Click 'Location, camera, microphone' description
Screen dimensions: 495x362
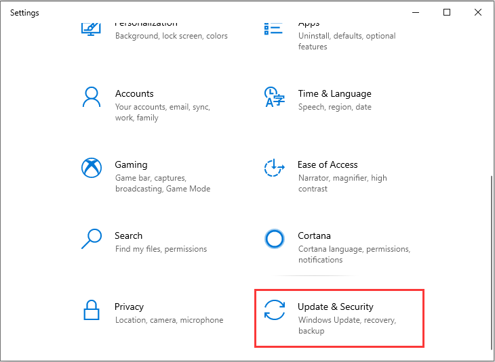170,320
